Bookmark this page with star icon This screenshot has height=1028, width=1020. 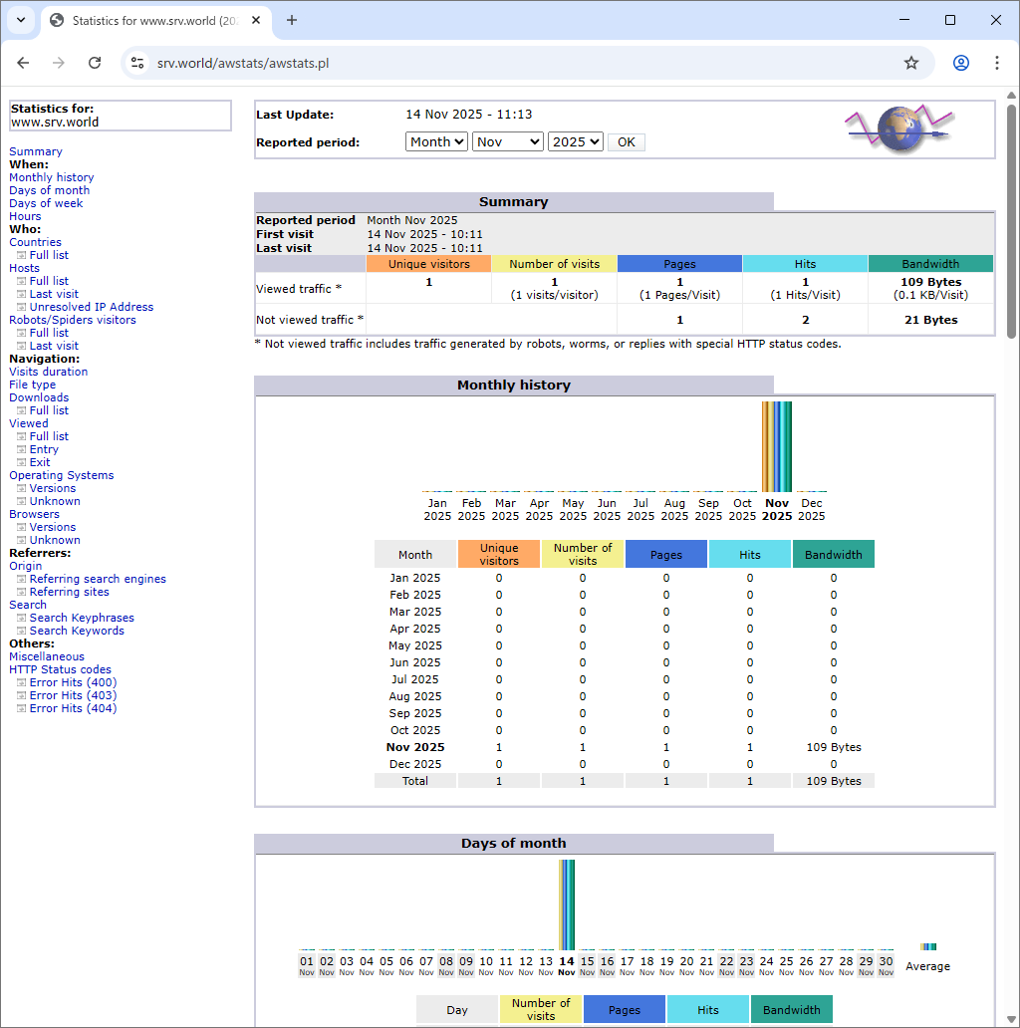[x=911, y=63]
